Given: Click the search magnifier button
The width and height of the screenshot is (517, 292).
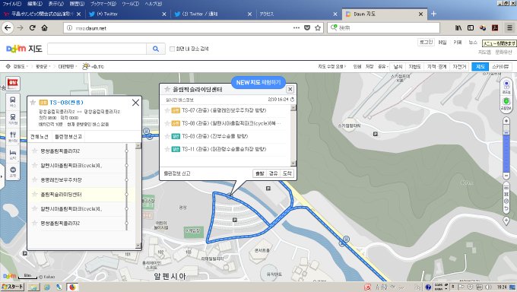Looking at the screenshot, I should pyautogui.click(x=156, y=49).
